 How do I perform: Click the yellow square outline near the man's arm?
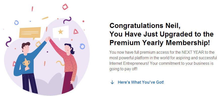(38, 44)
